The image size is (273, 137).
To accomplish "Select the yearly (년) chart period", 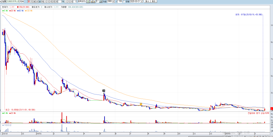I will coord(37,1).
